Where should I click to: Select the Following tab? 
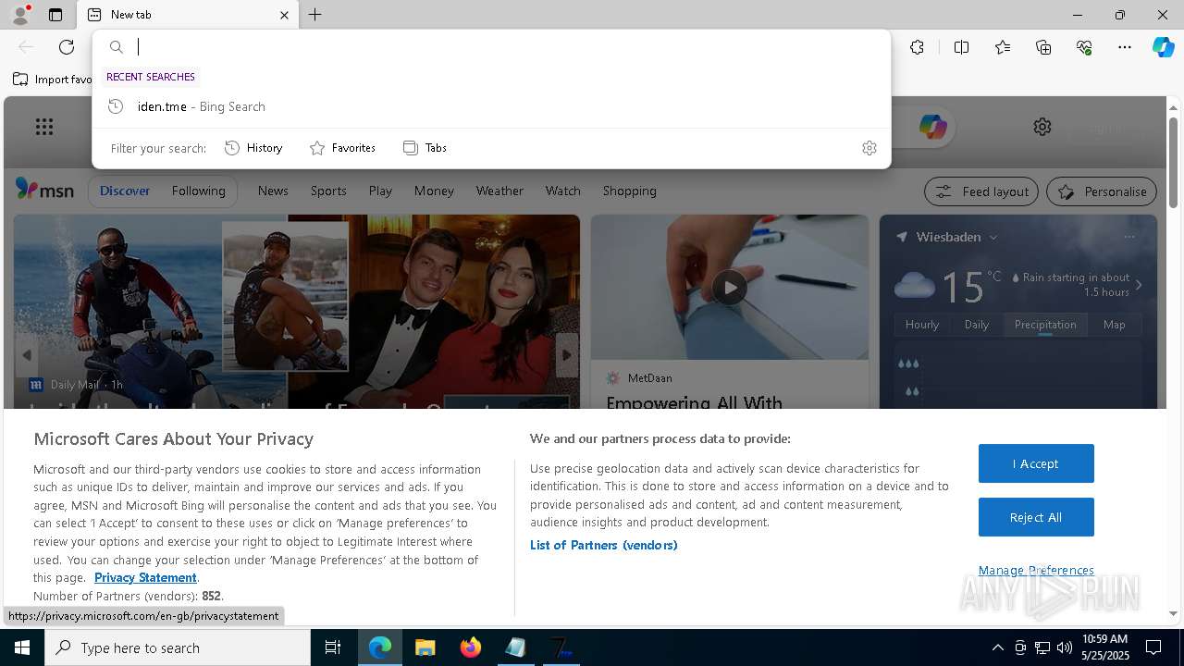coord(198,191)
